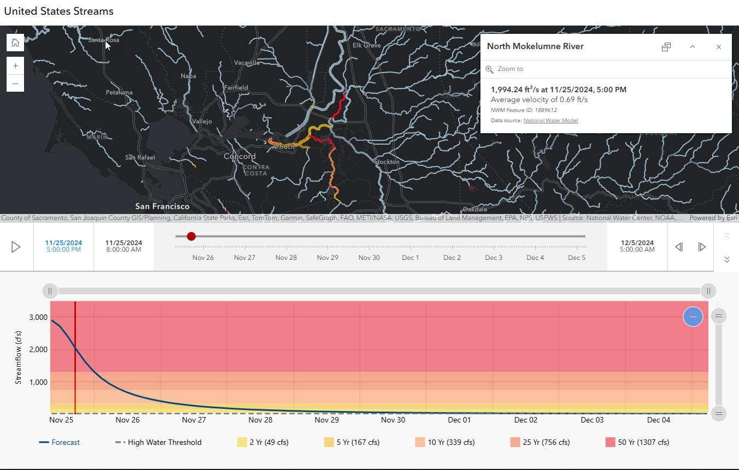Step back one time interval
The width and height of the screenshot is (739, 470).
(679, 247)
